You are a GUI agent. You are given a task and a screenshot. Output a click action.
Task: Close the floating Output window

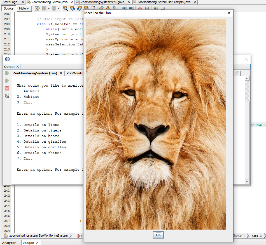[x=246, y=59]
